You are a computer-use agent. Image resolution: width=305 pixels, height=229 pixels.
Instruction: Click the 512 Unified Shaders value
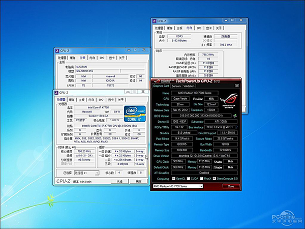click(x=184, y=133)
